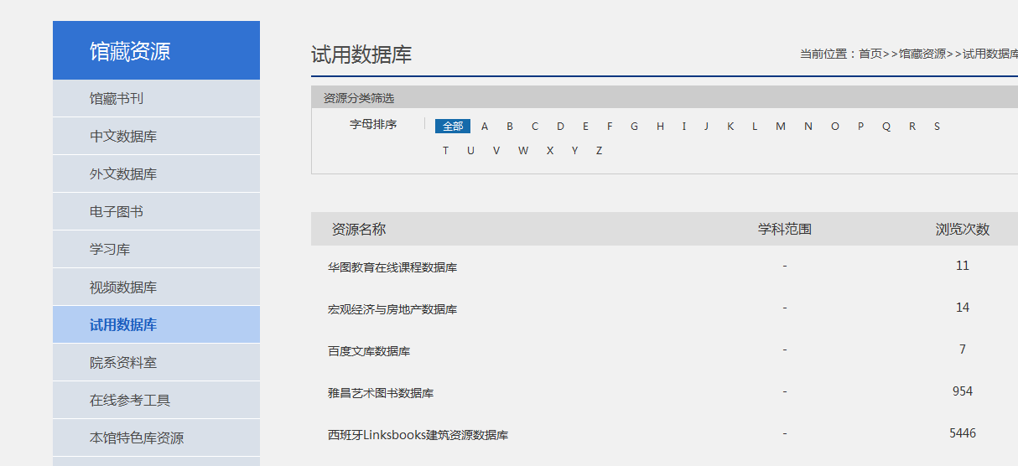Filter resources by letter B

(509, 127)
